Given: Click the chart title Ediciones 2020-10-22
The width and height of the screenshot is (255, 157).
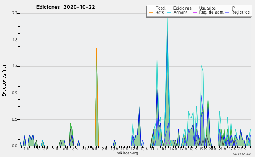Looking at the screenshot, I should [65, 7].
